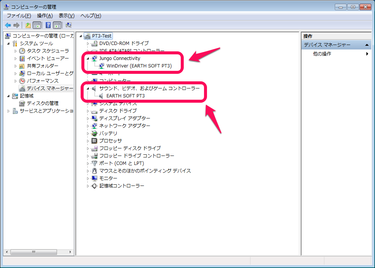Select イベント ビューアー in left tree
Viewport: 375px width, 268px height.
pos(48,58)
